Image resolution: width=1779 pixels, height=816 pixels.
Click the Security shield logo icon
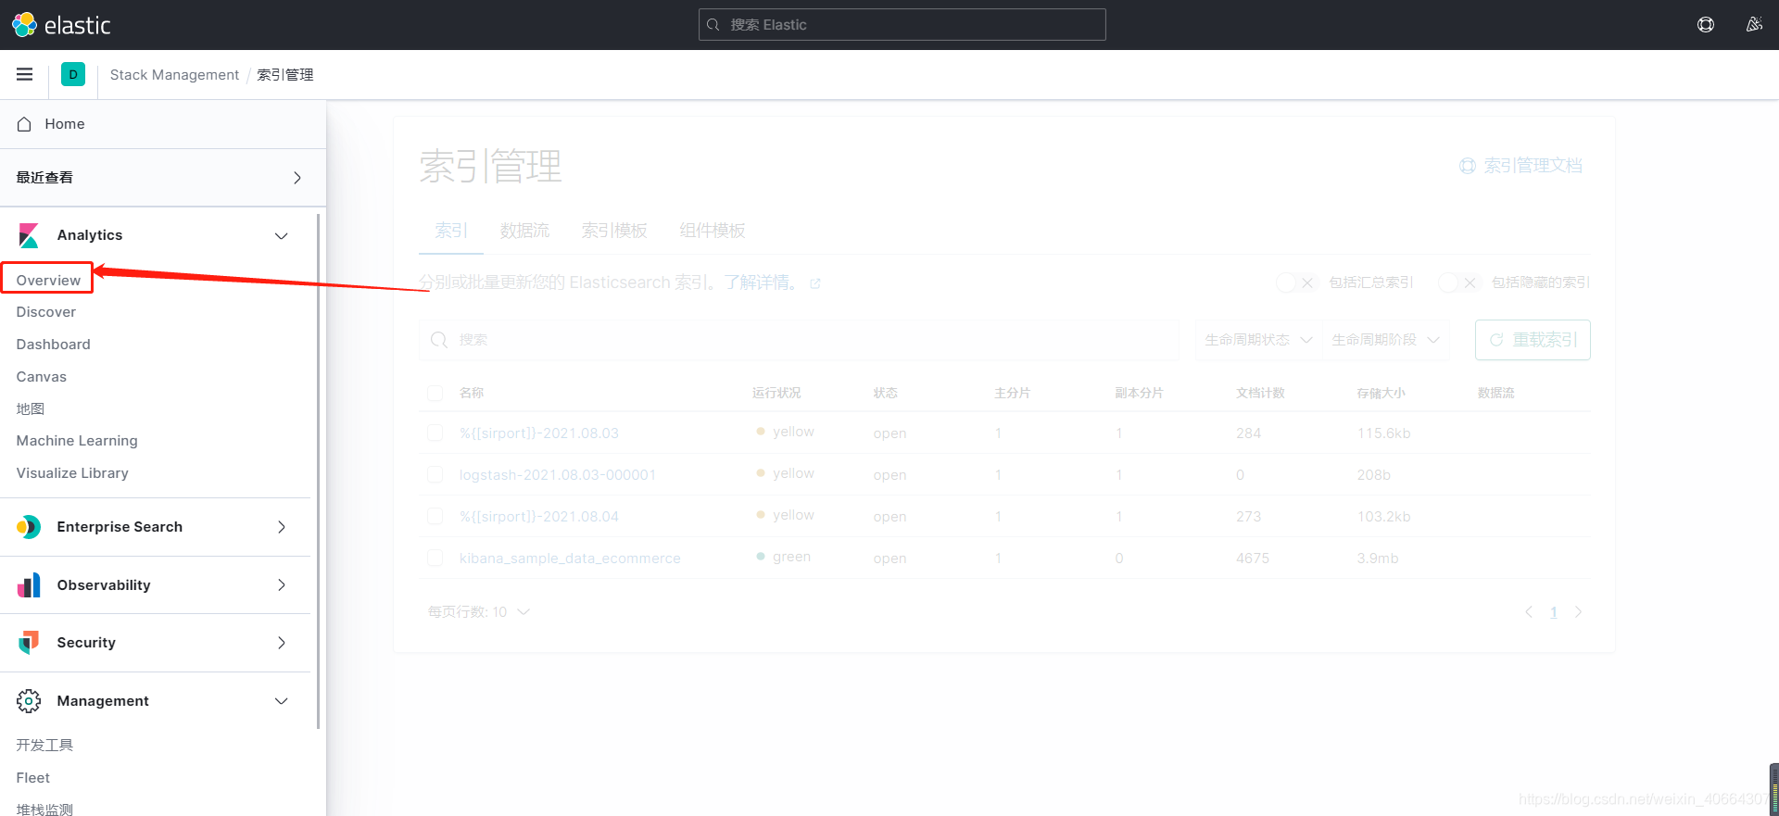click(29, 643)
